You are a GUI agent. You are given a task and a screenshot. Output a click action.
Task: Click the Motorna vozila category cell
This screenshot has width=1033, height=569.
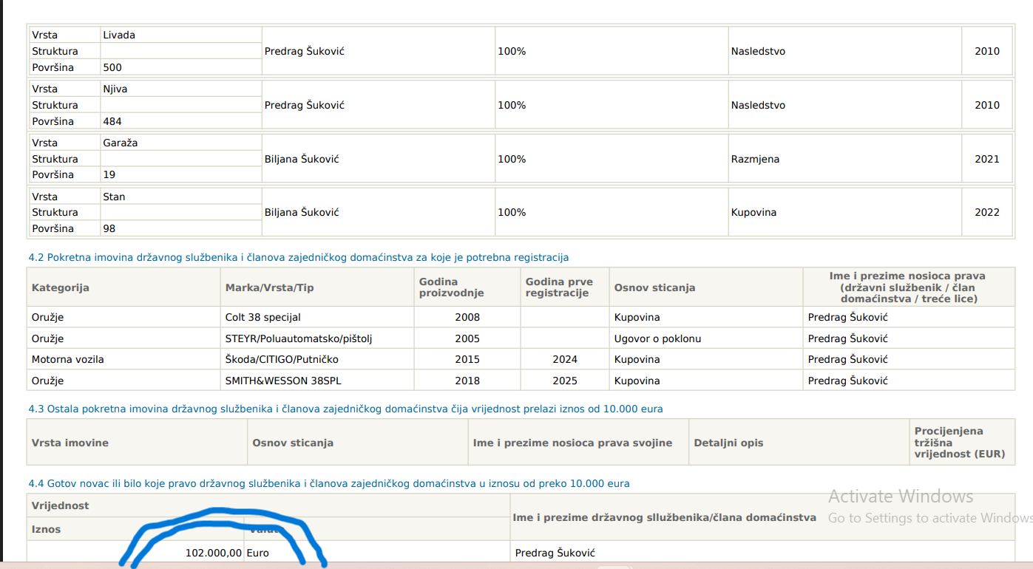tap(67, 359)
